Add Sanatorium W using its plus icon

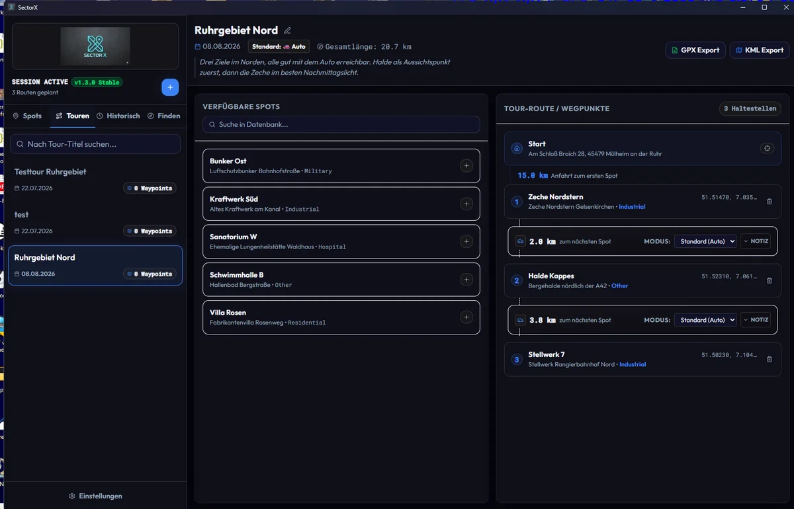(466, 241)
